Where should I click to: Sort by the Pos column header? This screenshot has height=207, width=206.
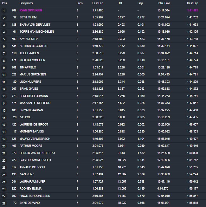tap(4, 3)
